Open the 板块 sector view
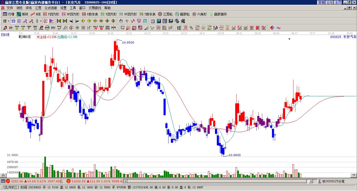The width and height of the screenshot is (357, 191). coord(23,14)
